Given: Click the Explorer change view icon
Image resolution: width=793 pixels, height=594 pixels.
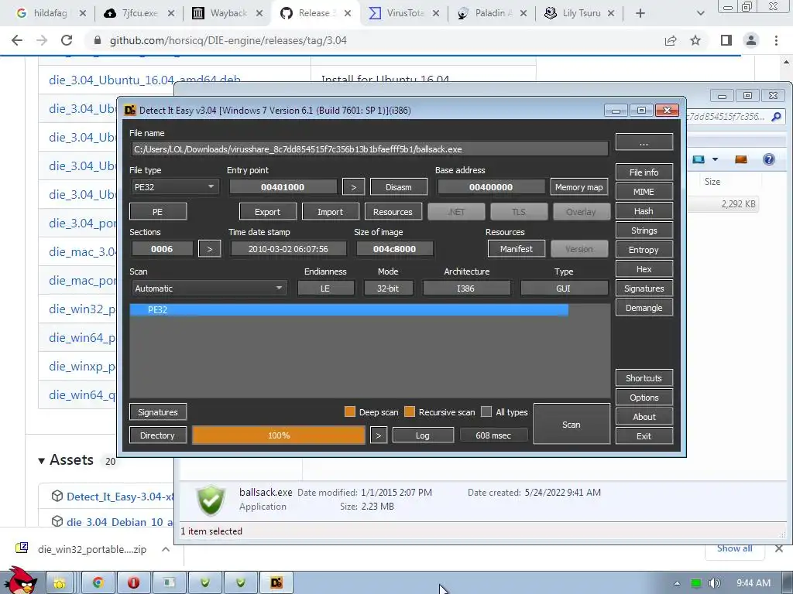Looking at the screenshot, I should tap(699, 159).
